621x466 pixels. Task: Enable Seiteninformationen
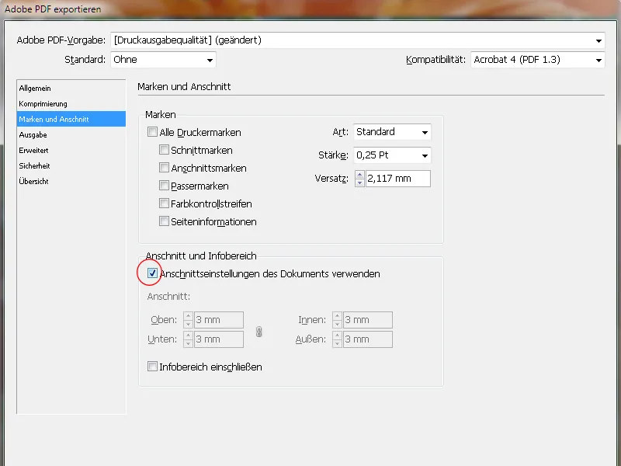[164, 221]
